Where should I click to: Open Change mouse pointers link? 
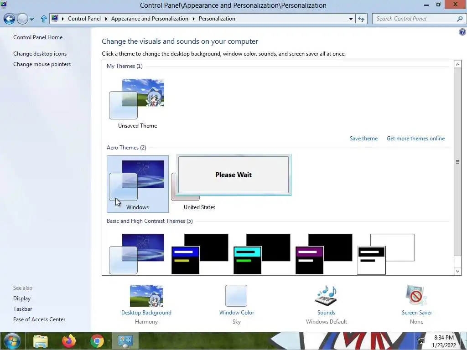click(42, 64)
